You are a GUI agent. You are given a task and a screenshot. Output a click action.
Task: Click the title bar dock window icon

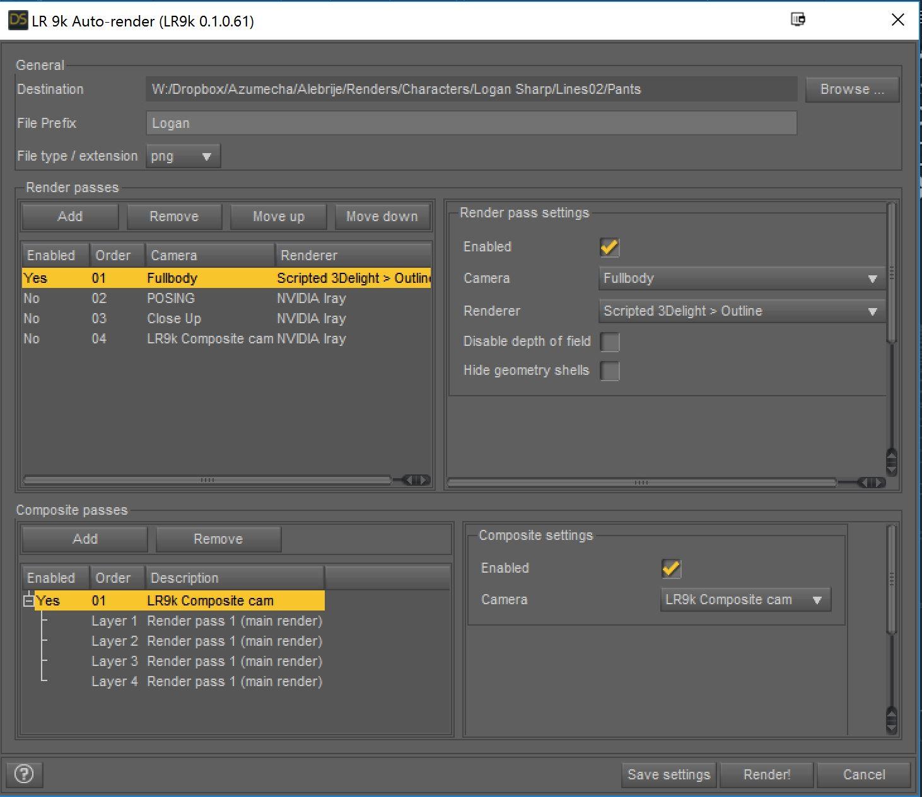798,20
